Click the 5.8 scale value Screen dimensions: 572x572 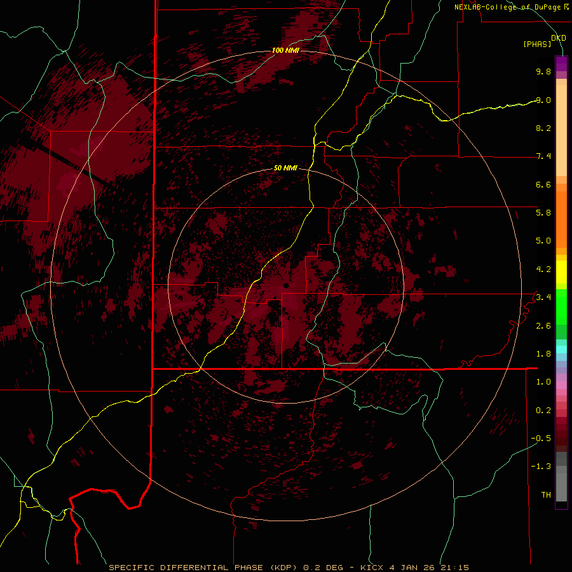[543, 212]
